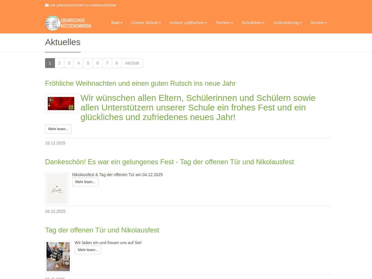
Task: Click the Grundschule Kötzschenbroda logo
Action: [68, 23]
